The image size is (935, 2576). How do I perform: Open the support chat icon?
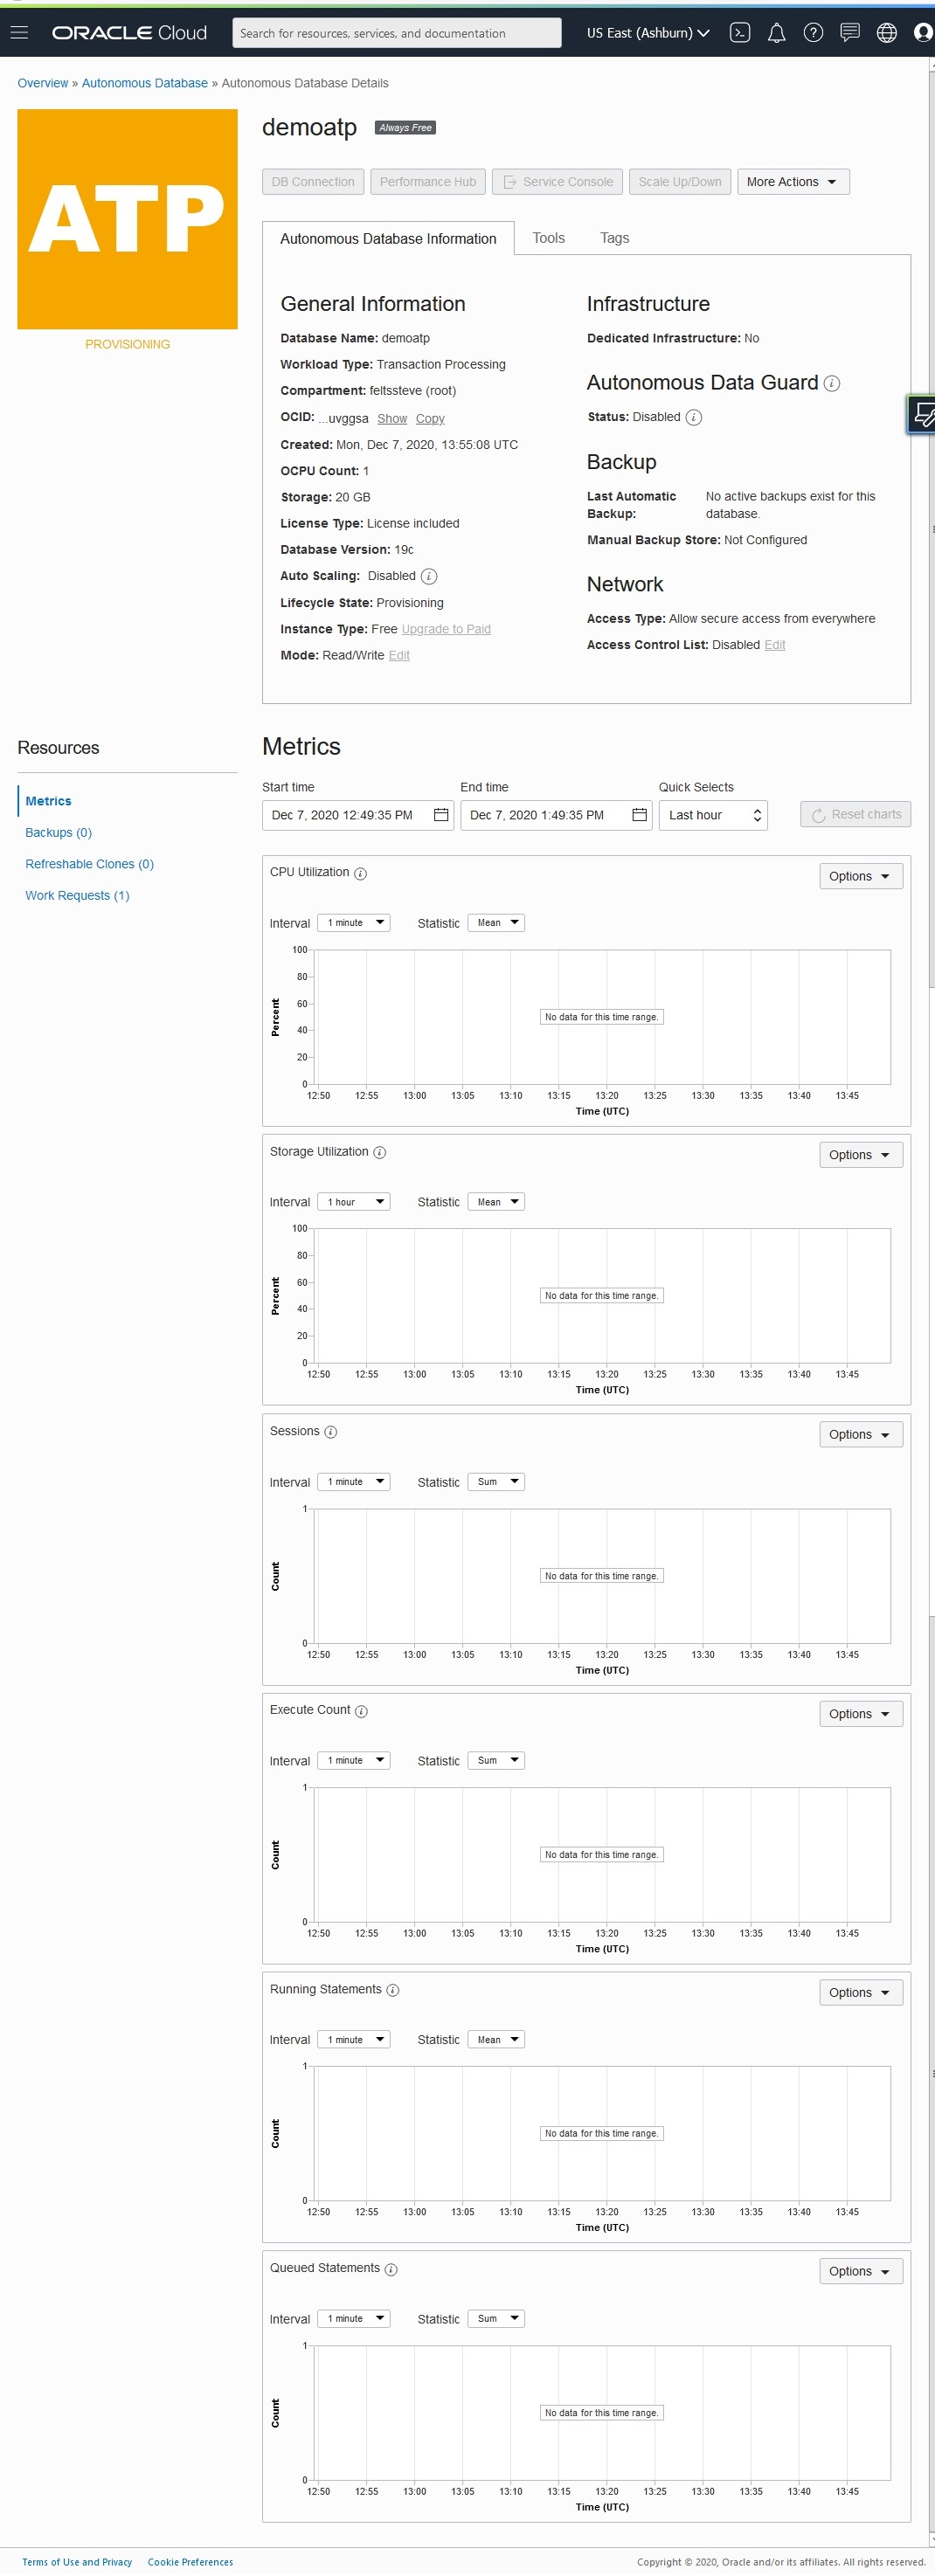pyautogui.click(x=850, y=33)
